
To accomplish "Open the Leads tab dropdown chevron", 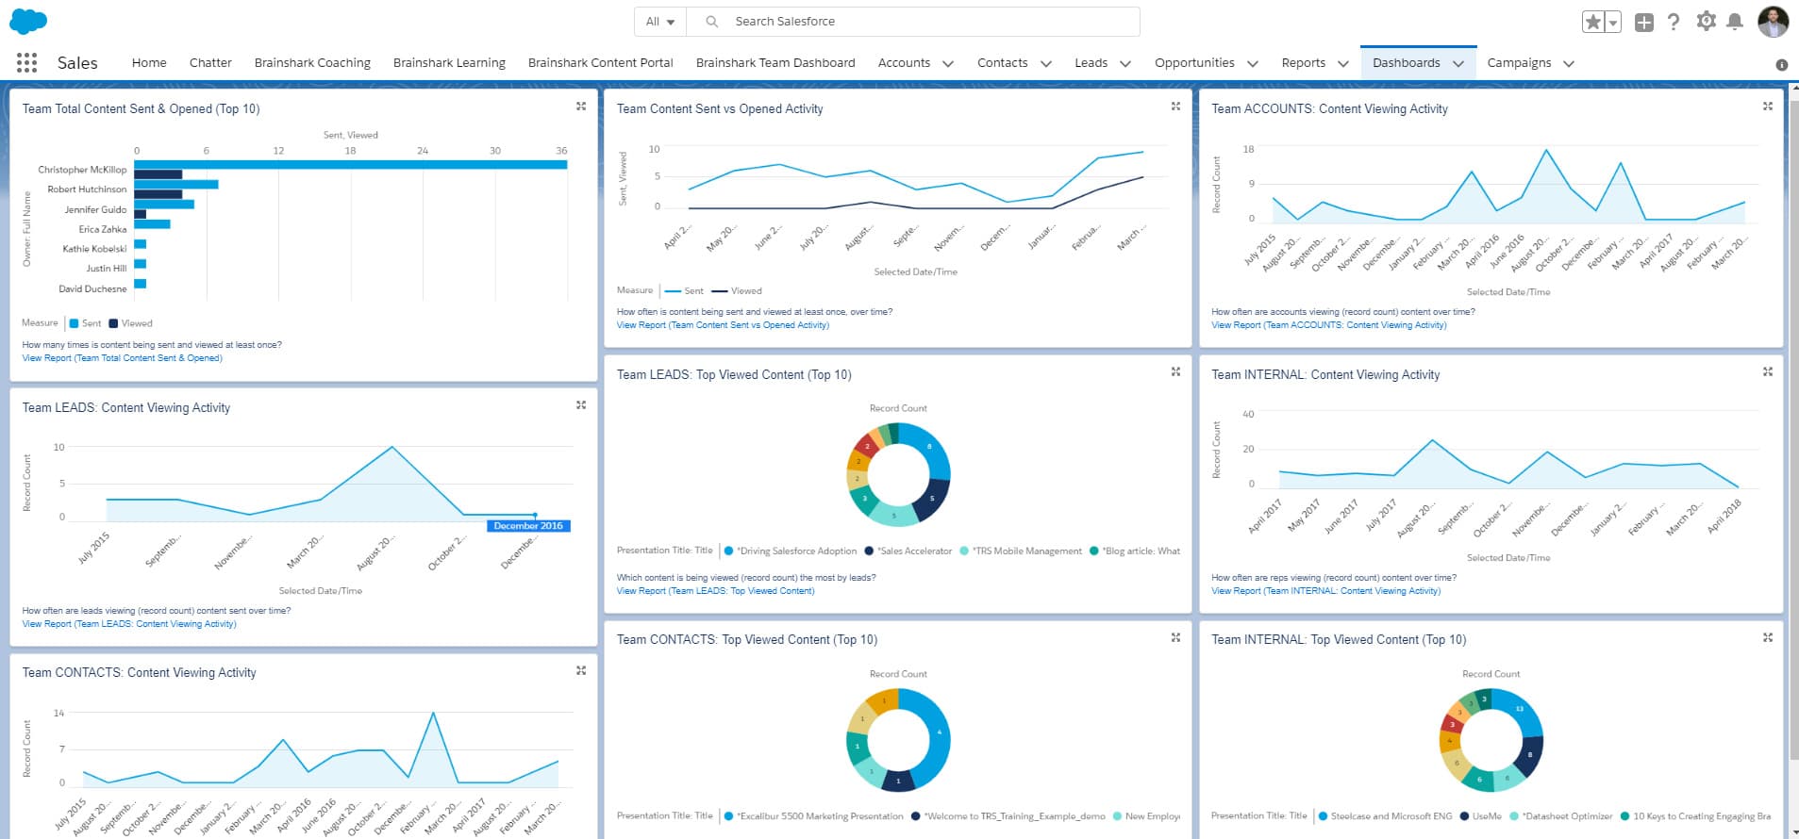I will coord(1124,63).
